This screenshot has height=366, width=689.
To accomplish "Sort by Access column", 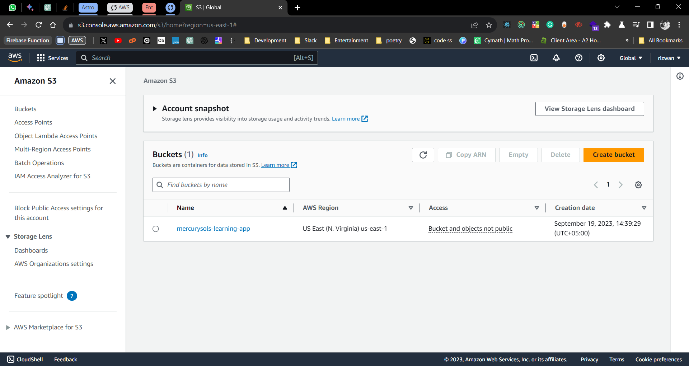I will click(x=537, y=208).
